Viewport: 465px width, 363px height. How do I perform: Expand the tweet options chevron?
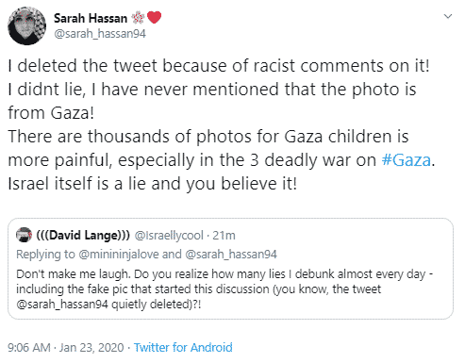pos(448,16)
